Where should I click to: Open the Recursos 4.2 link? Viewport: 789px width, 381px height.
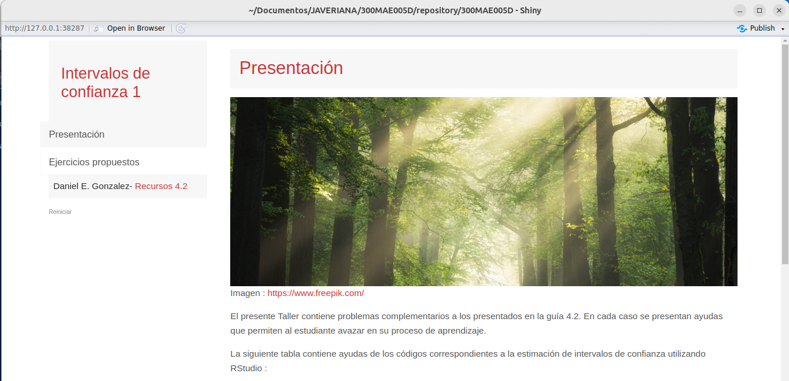coord(161,186)
